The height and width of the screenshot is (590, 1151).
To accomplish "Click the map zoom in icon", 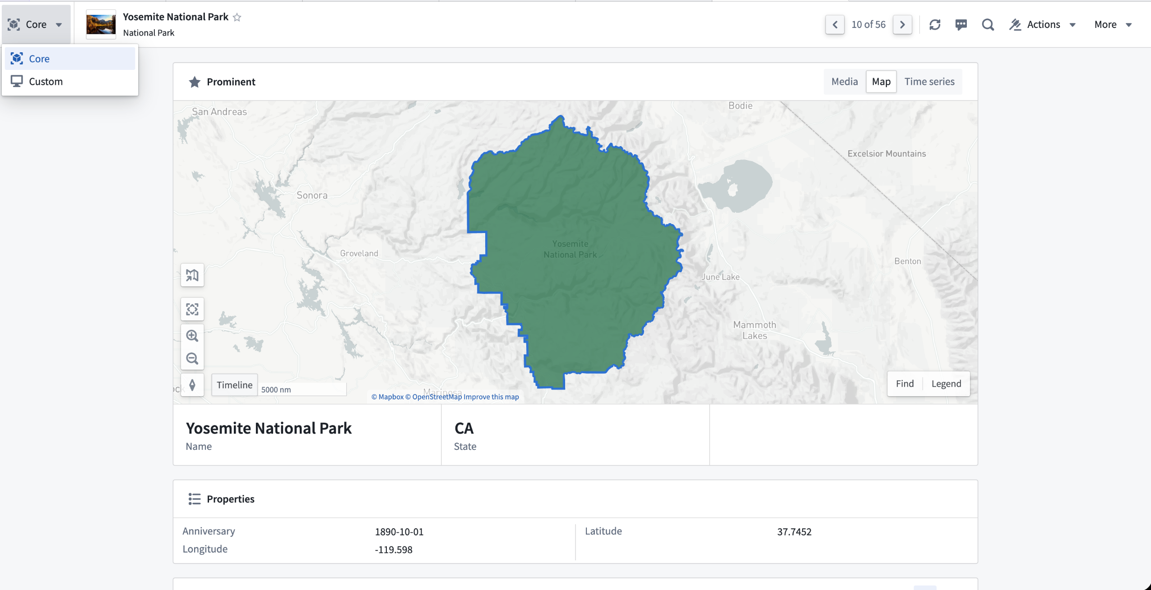I will [x=192, y=336].
